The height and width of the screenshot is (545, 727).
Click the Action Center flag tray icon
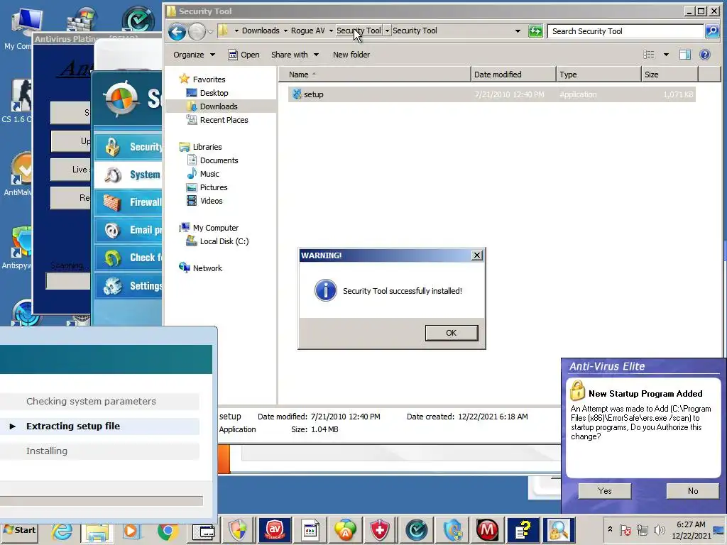click(625, 529)
